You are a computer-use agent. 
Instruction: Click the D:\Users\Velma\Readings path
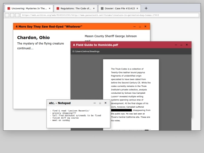coord(86,51)
